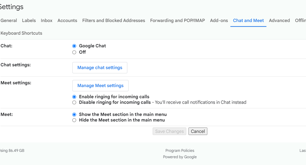Click Manage chat settings button
The width and height of the screenshot is (306, 165).
pos(100,68)
